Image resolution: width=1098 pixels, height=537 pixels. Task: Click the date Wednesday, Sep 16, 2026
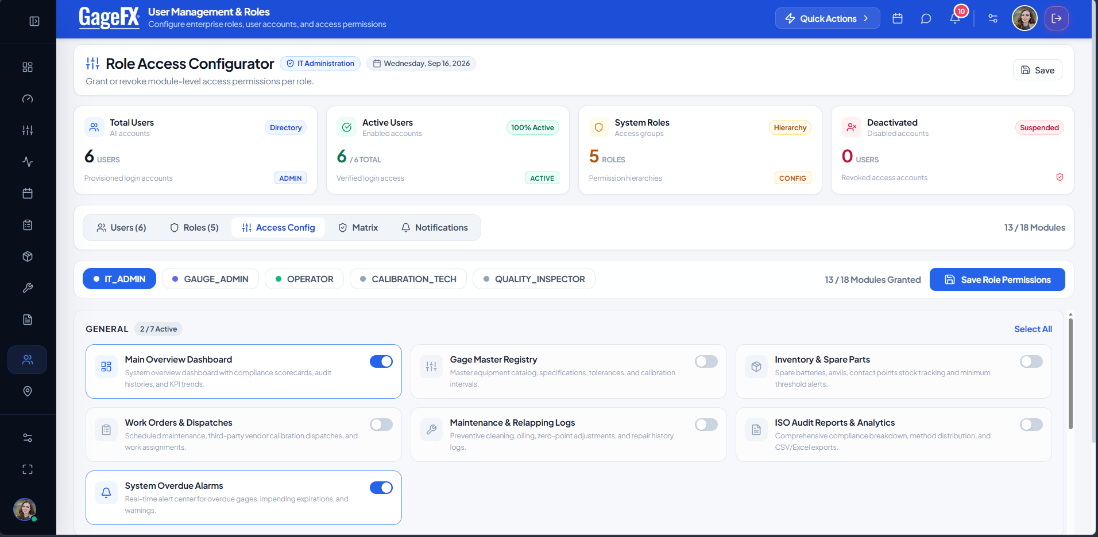coord(421,63)
